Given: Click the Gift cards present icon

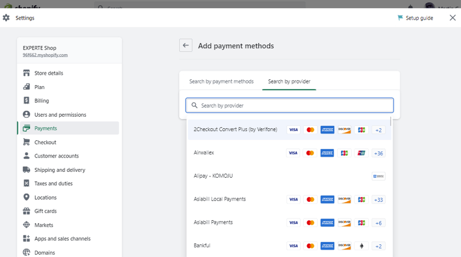Looking at the screenshot, I should [x=27, y=211].
